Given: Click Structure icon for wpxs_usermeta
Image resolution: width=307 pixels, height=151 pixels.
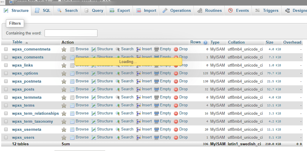Looking at the screenshot, I should tap(94, 130).
